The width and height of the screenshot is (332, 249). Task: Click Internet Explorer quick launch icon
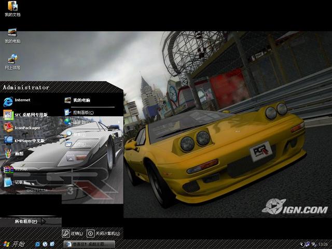[x=38, y=244]
